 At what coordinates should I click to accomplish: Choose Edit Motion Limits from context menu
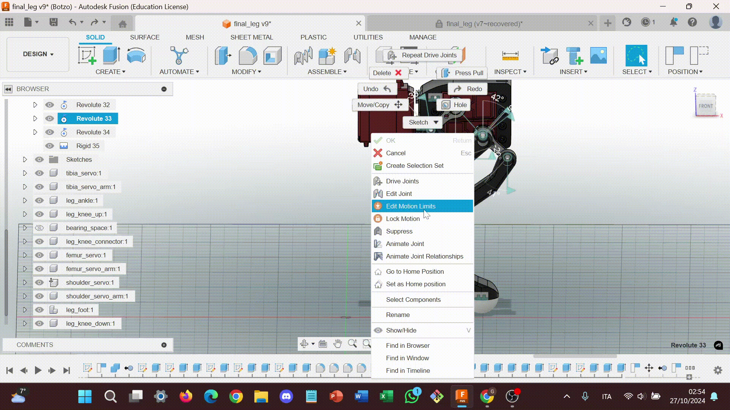(x=411, y=206)
